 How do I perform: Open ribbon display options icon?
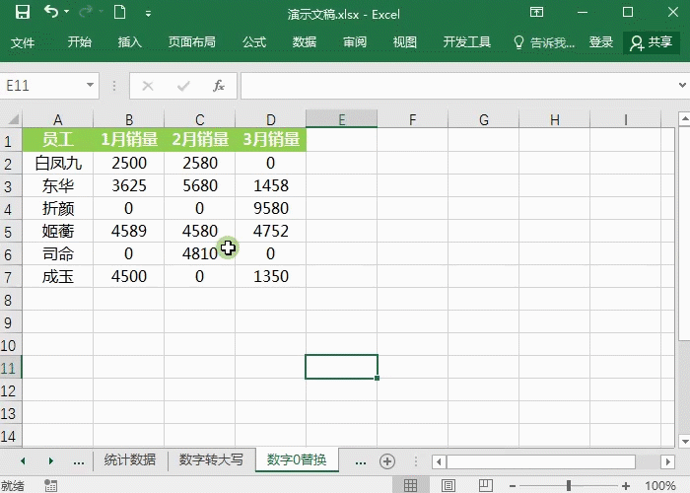(536, 12)
